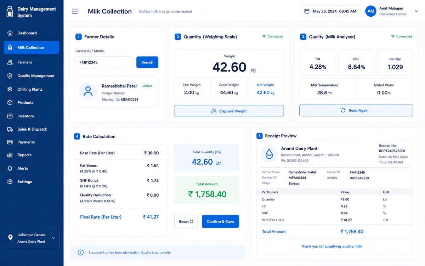
Task: Click the Tare Weight 2.00 kg value
Action: (x=191, y=92)
